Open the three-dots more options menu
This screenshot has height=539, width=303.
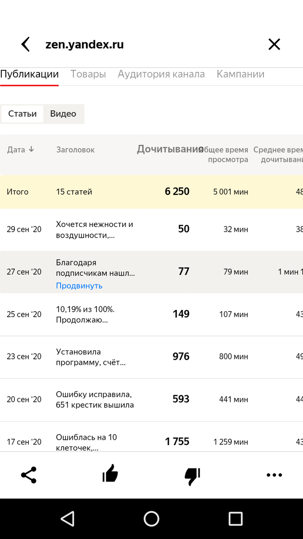[x=274, y=475]
